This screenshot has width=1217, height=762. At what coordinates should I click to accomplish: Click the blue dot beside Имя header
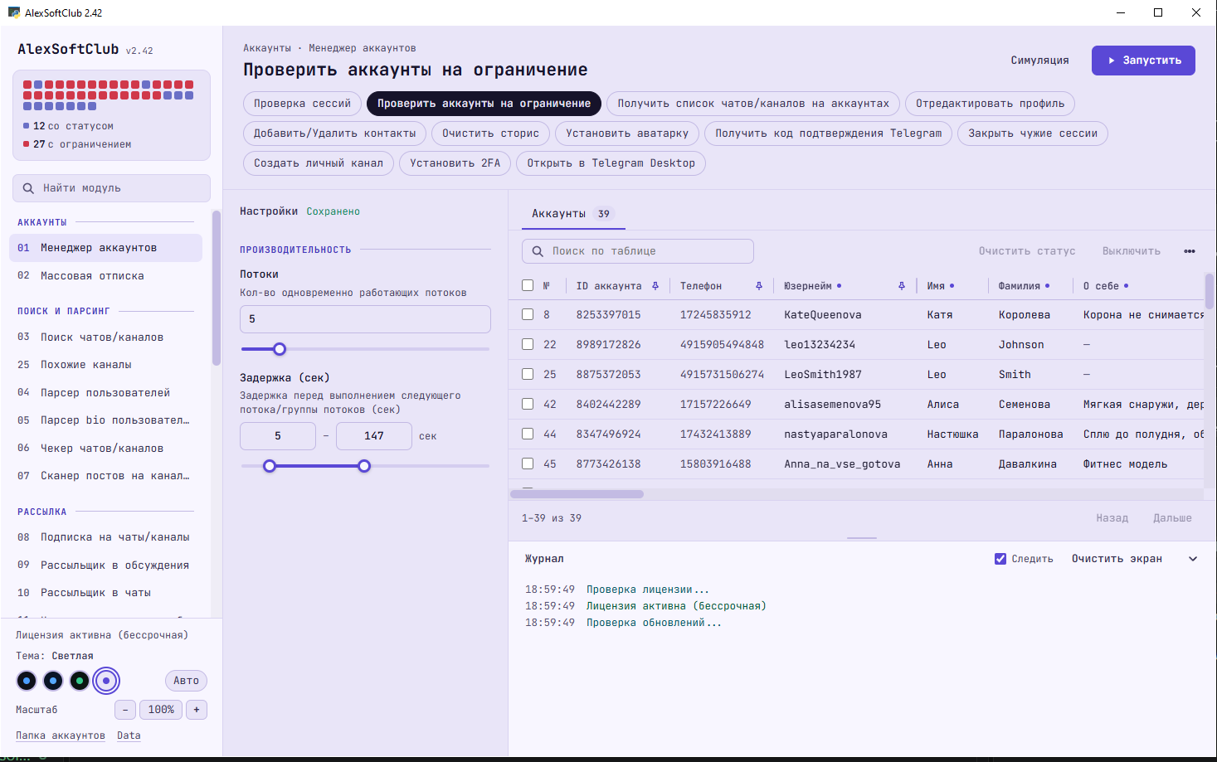(952, 286)
